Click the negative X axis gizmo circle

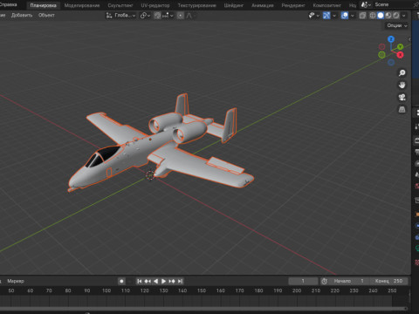tap(382, 46)
